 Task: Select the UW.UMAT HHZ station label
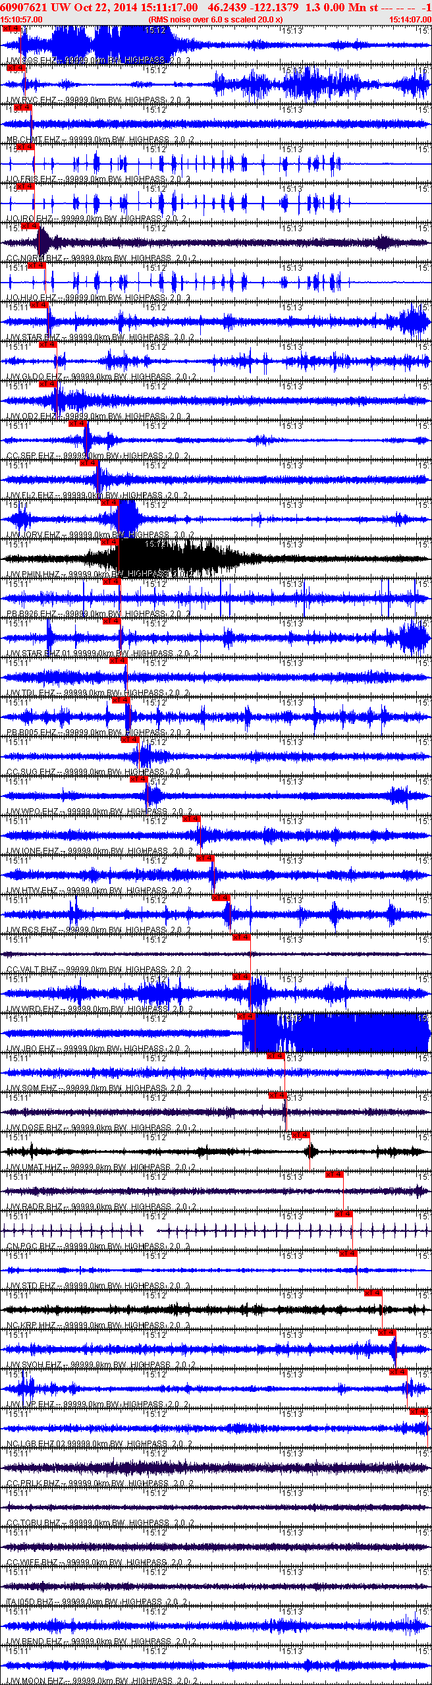click(101, 1167)
